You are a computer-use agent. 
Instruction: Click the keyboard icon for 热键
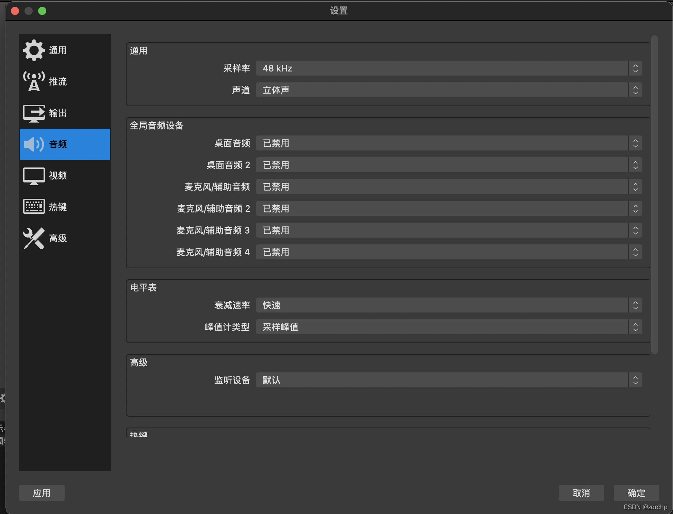pyautogui.click(x=34, y=207)
